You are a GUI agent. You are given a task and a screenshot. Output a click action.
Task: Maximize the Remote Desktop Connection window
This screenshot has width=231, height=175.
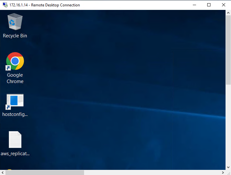click(x=209, y=5)
